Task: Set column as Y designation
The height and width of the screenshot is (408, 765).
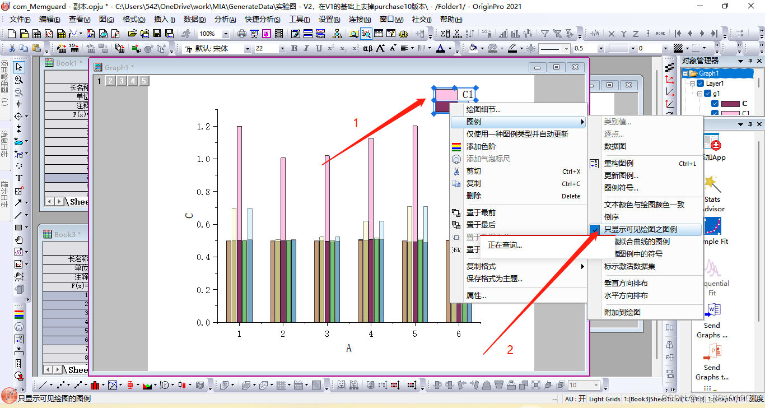Action: pyautogui.click(x=623, y=34)
